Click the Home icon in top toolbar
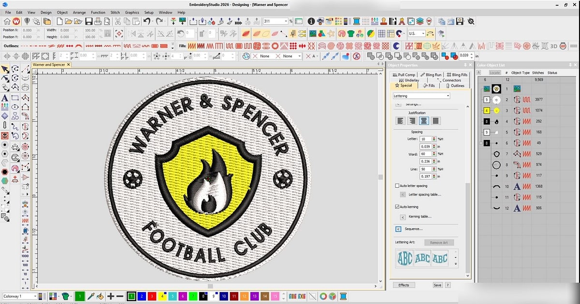This screenshot has width=580, height=304. (x=7, y=21)
